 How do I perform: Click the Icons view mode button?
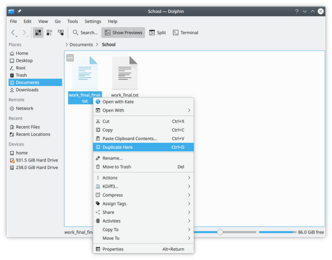click(38, 33)
